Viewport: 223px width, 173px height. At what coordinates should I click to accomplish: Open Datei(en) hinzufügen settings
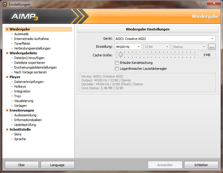point(29,58)
